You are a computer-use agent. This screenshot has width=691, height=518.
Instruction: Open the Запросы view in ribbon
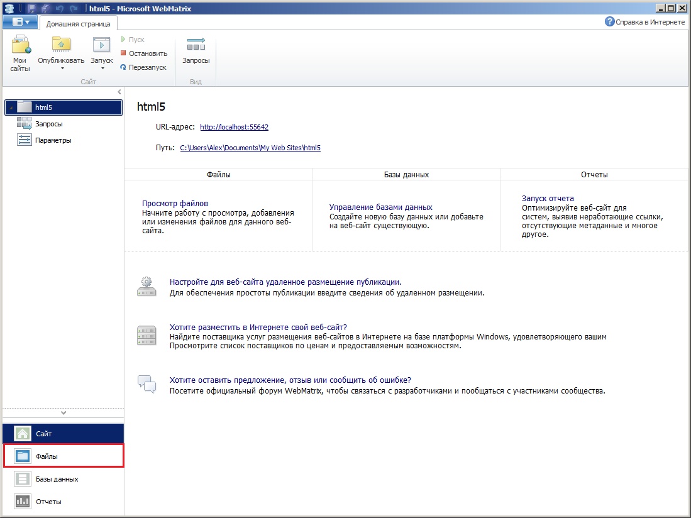pos(196,51)
